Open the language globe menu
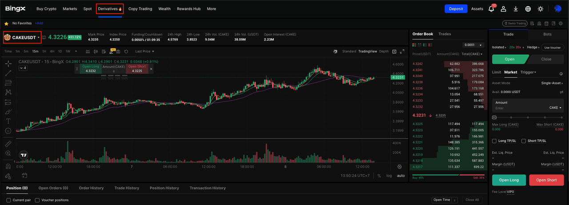Image resolution: width=569 pixels, height=205 pixels. [x=528, y=9]
